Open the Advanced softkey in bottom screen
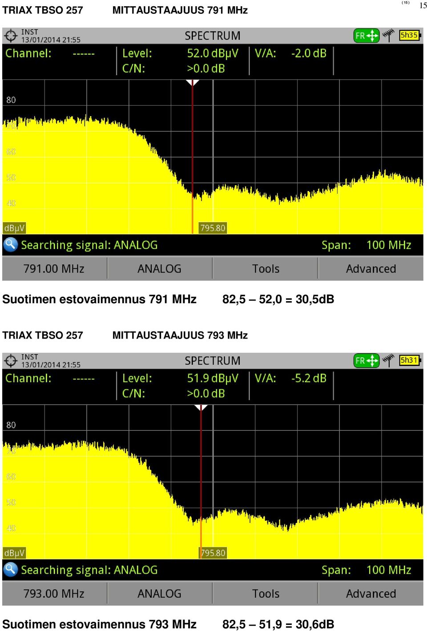The width and height of the screenshot is (427, 632). (x=371, y=594)
